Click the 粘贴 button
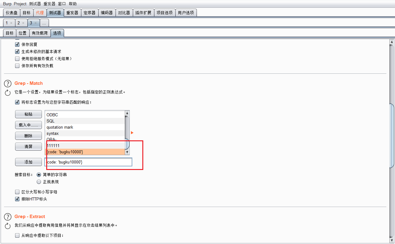Image resolution: width=395 pixels, height=244 pixels. (28, 114)
